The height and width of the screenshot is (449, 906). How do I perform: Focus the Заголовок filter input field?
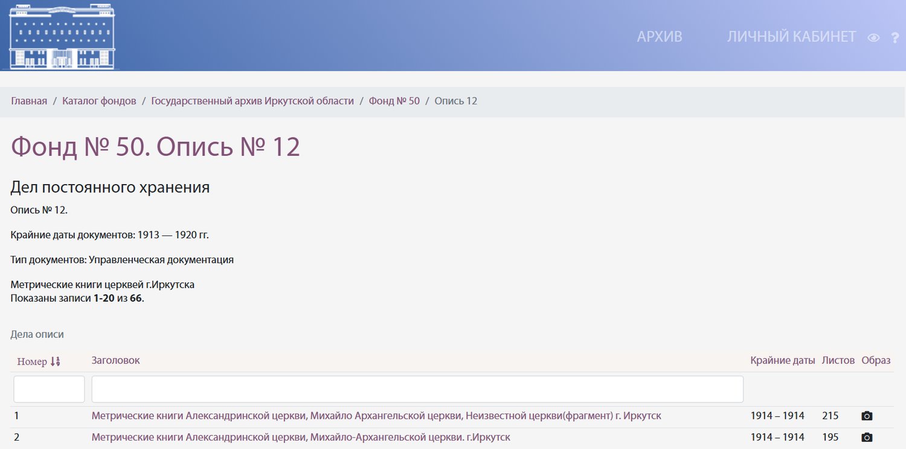(x=417, y=389)
